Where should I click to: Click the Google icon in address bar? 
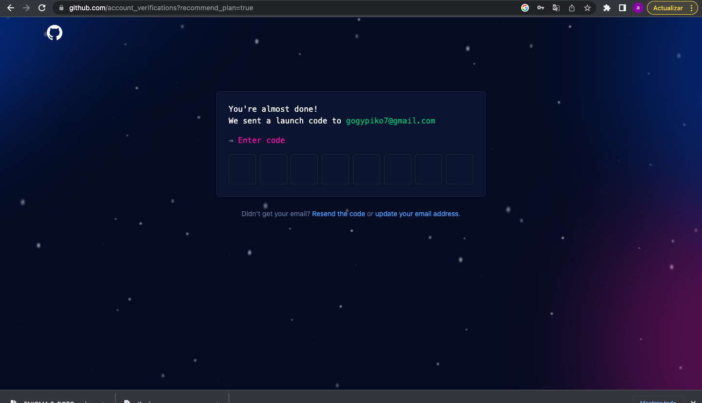525,8
